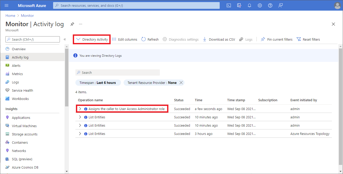Open the Help menu icon
This screenshot has height=174, width=343.
[270, 5]
